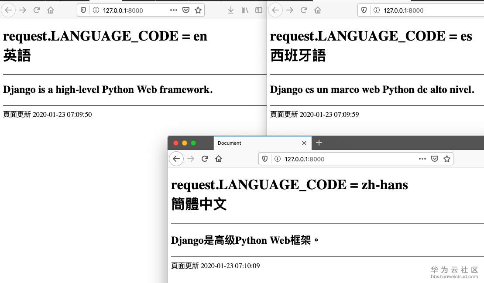Click the '簡體中文' heading text
This screenshot has height=283, width=484.
pyautogui.click(x=199, y=204)
